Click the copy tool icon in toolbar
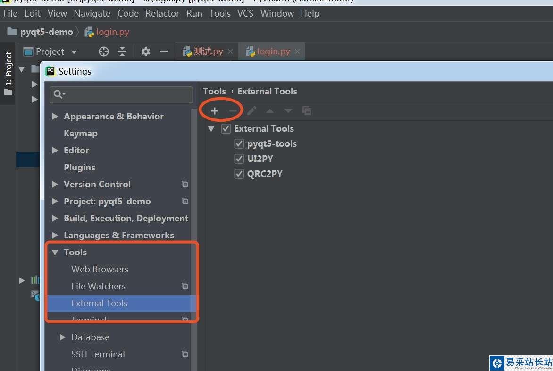553x371 pixels. [x=307, y=111]
